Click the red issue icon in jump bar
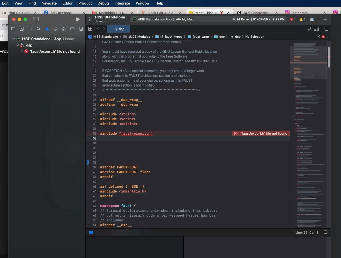 [323, 37]
